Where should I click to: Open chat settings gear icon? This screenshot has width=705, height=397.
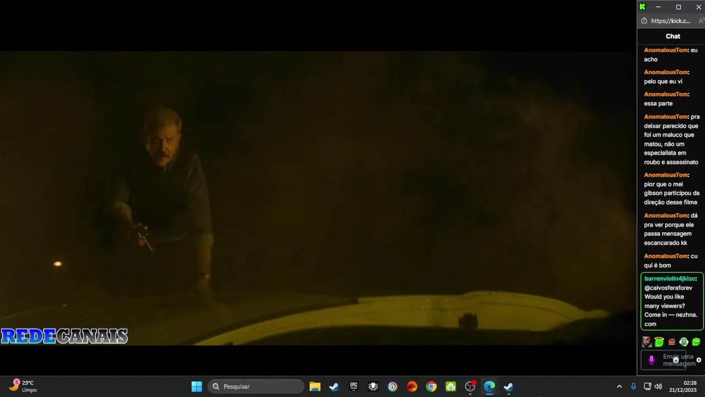699,360
